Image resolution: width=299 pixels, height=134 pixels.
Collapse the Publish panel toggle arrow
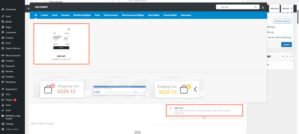coord(291,13)
